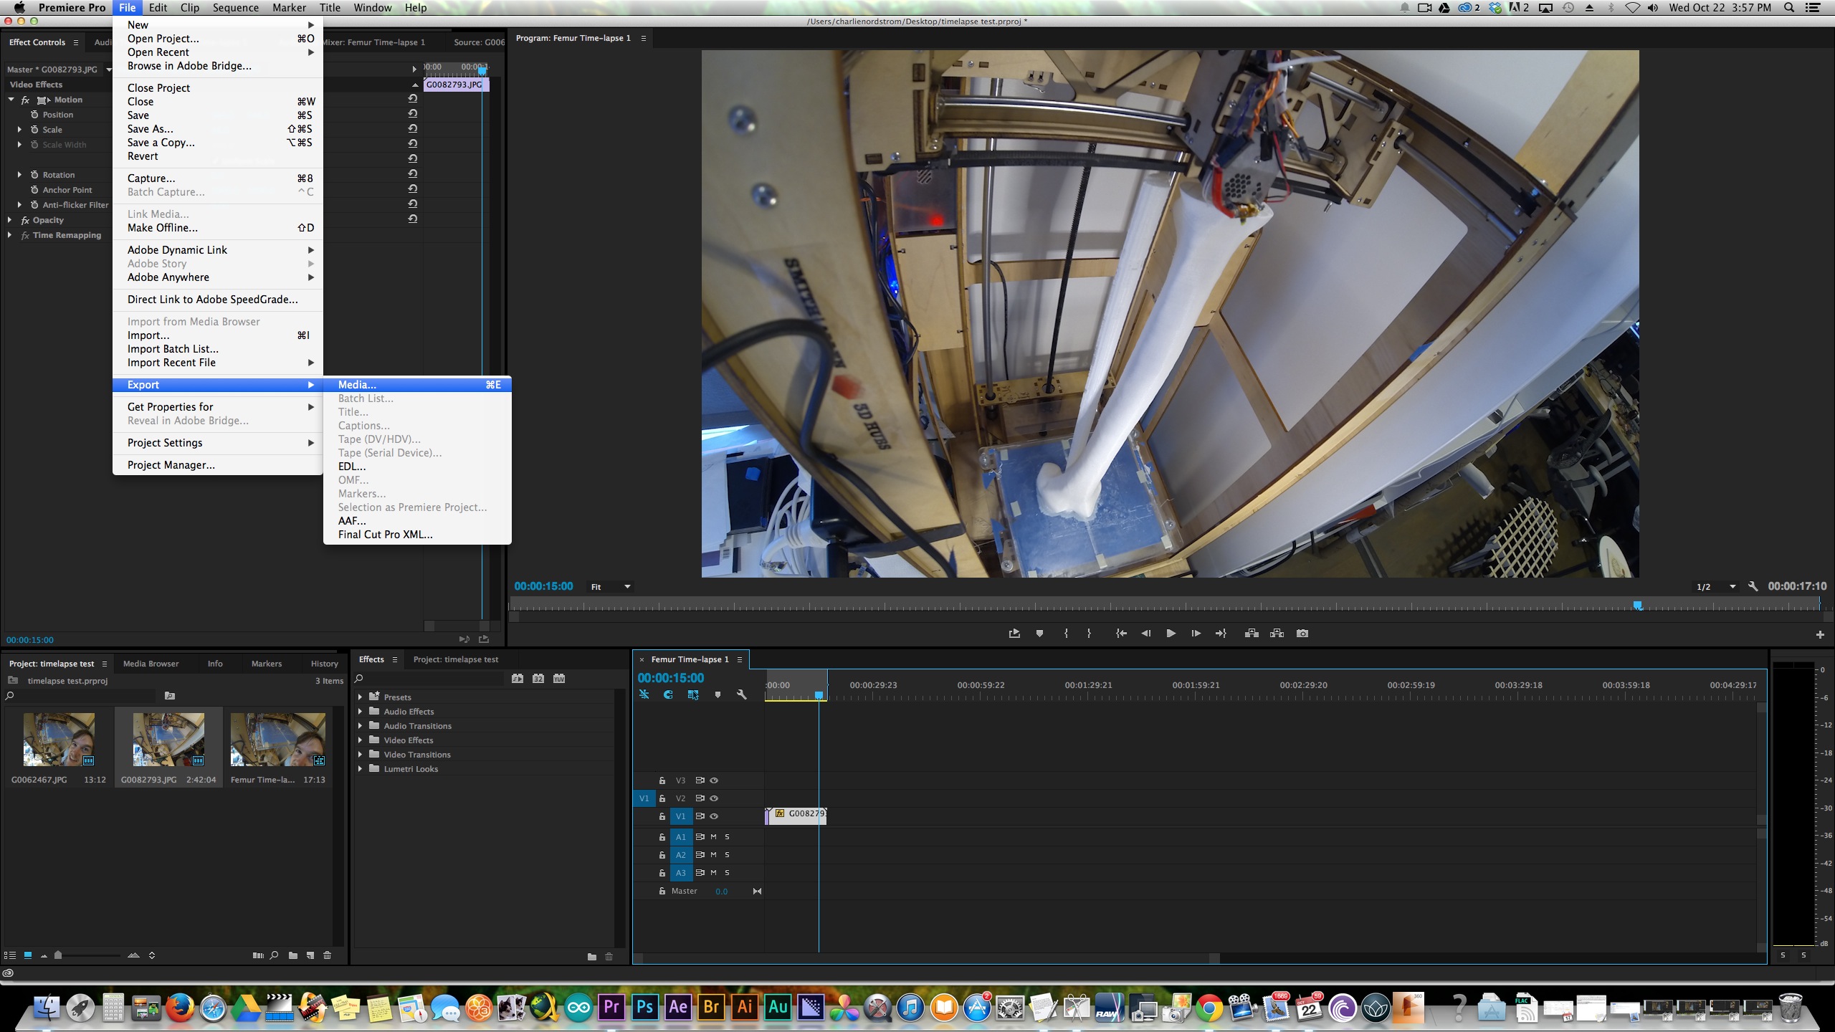The image size is (1835, 1032).
Task: Open Fit zoom level dropdown
Action: pyautogui.click(x=611, y=587)
